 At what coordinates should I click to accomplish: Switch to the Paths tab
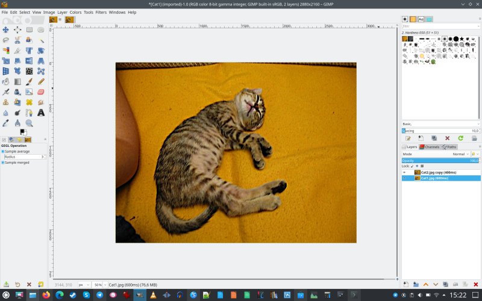tap(449, 147)
